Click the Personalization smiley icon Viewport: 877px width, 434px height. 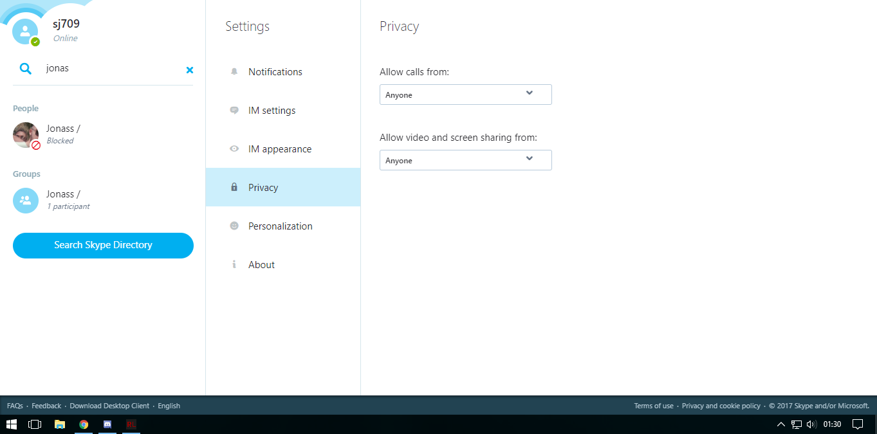(234, 226)
